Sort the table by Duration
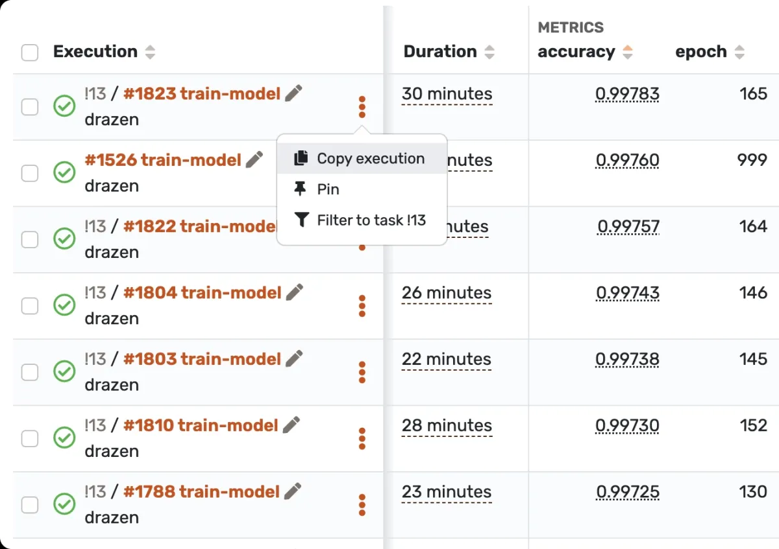Image resolution: width=779 pixels, height=549 pixels. tap(489, 53)
